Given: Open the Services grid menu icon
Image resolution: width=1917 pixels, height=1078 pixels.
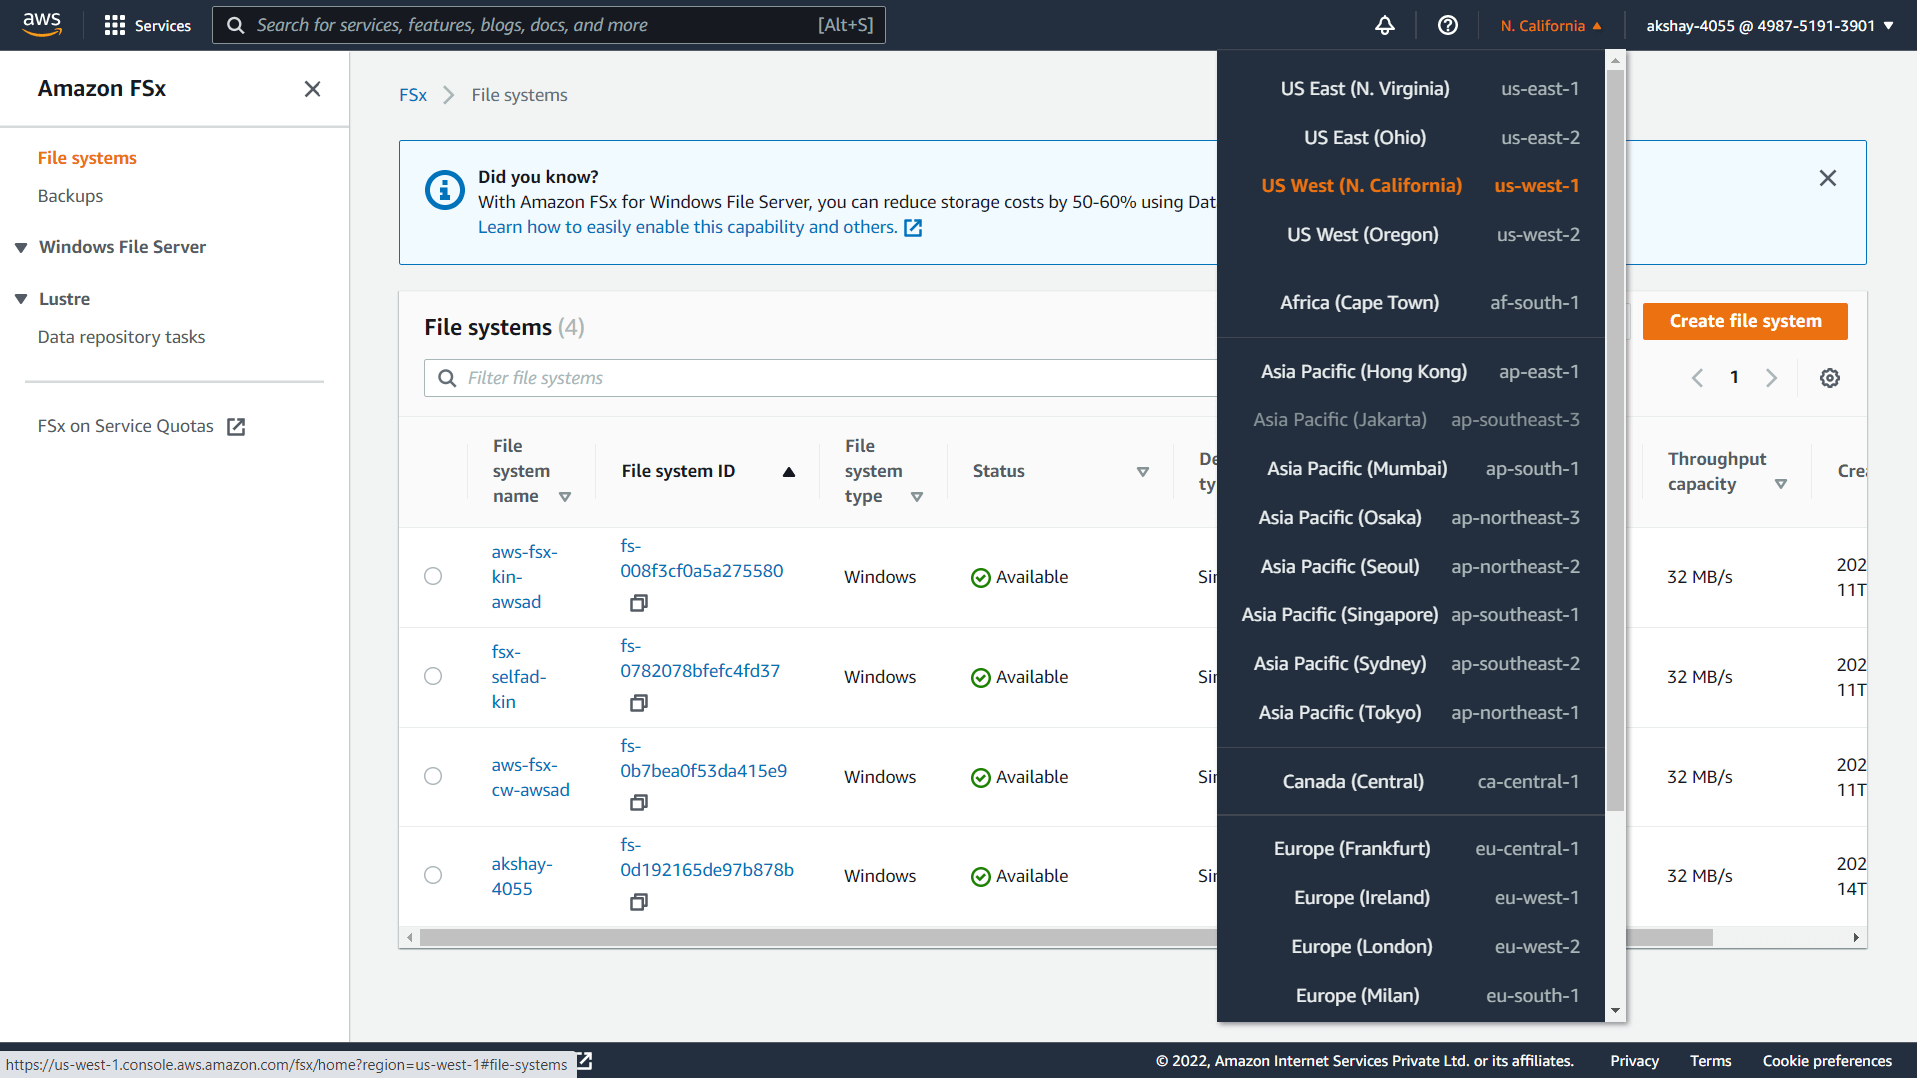Looking at the screenshot, I should coord(115,26).
